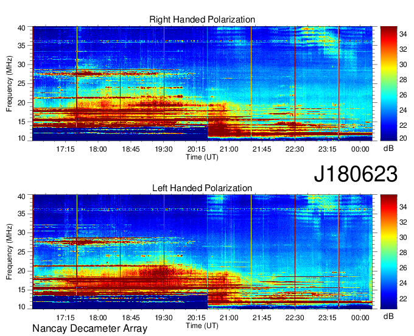Click the 21:45 tick of the bottom plot
Viewport: 414px width, 336px height.
tap(262, 317)
